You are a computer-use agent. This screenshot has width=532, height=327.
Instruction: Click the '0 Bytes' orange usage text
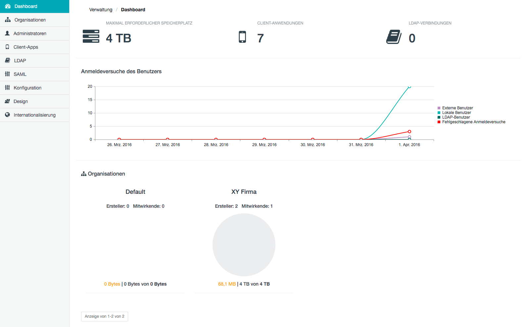(112, 284)
